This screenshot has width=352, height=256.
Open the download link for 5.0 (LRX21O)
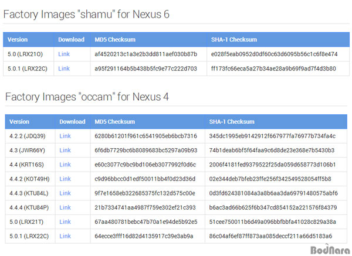click(x=64, y=54)
